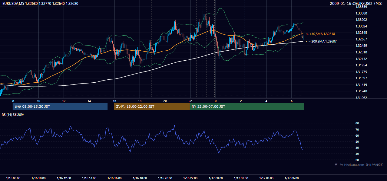Click hour marker 22 under the price chart
The height and width of the screenshot is (181, 387).
(190, 100)
